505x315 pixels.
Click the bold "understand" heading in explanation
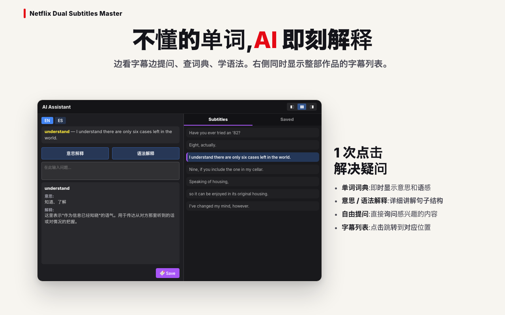tap(57, 188)
